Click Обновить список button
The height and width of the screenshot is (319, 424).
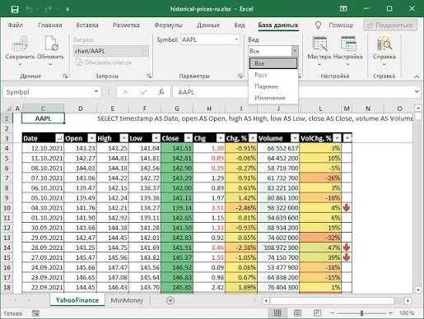coord(104,62)
